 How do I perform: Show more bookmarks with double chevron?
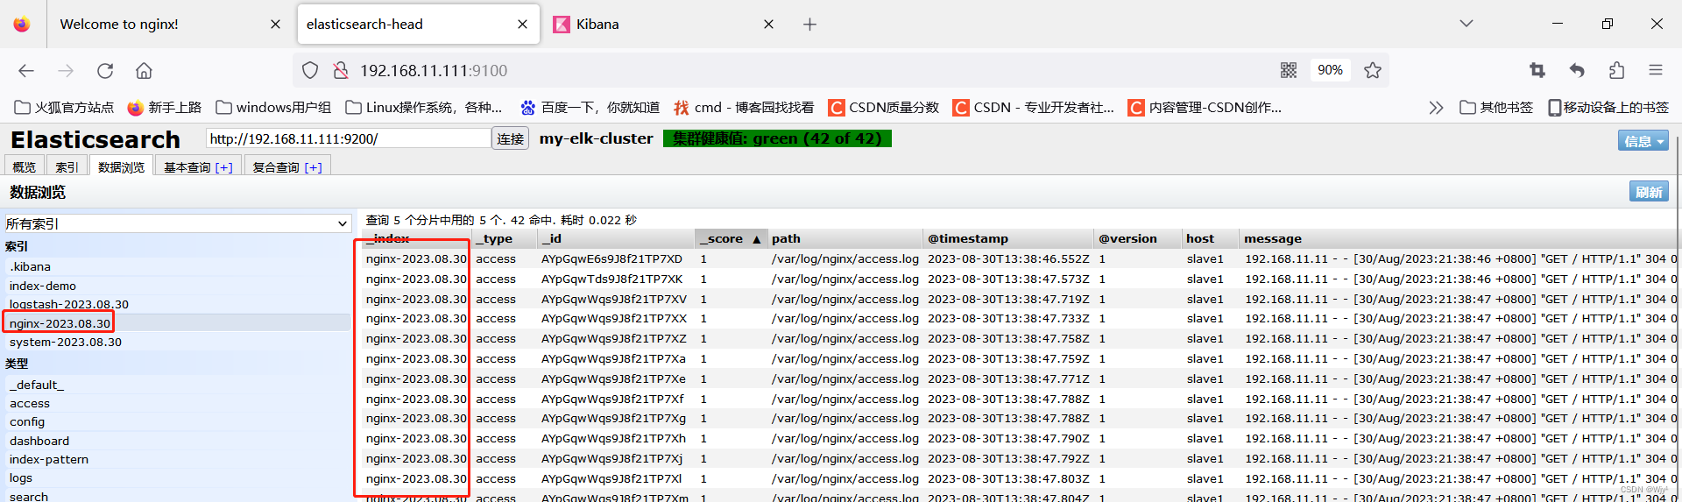tap(1435, 108)
